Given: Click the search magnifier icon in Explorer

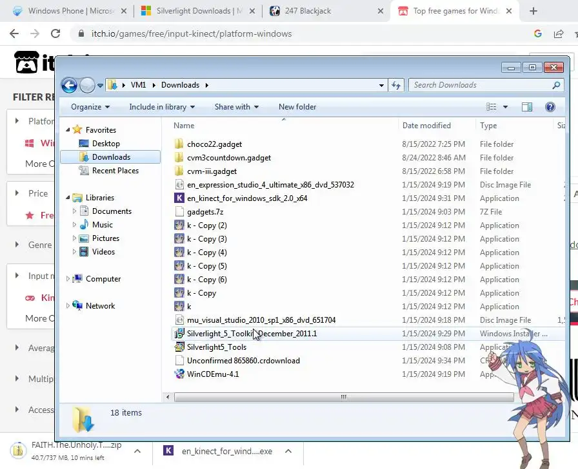Looking at the screenshot, I should click(x=556, y=85).
